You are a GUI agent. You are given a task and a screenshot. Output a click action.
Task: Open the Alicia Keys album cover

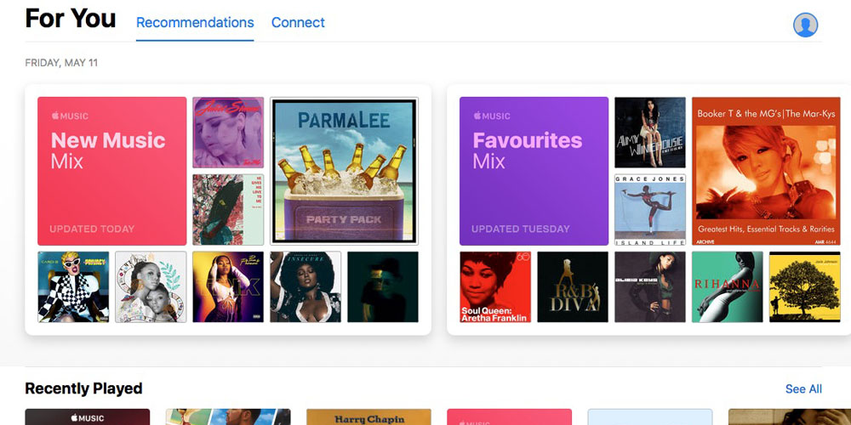pos(650,286)
